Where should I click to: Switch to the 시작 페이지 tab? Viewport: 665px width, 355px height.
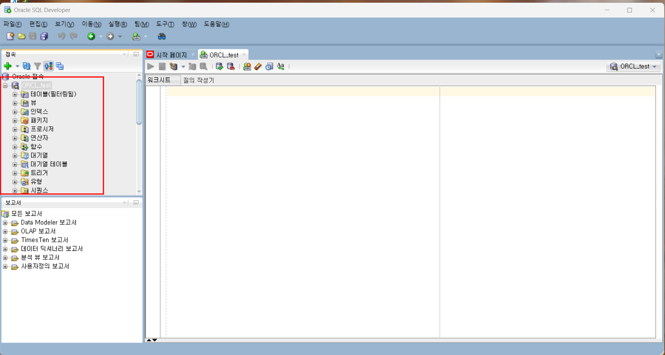click(171, 55)
